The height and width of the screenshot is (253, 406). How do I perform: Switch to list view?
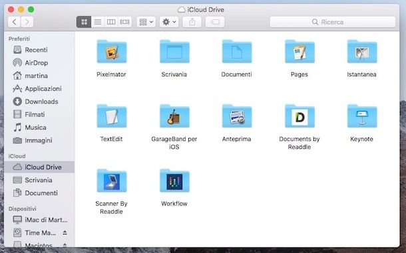click(98, 22)
